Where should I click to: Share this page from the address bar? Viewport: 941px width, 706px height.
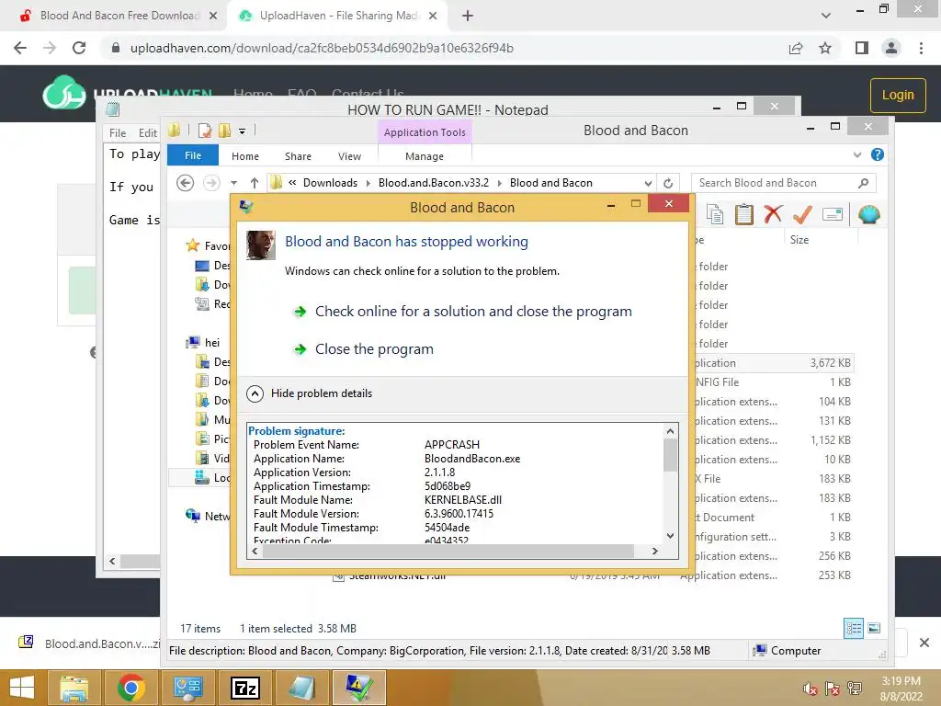(796, 48)
